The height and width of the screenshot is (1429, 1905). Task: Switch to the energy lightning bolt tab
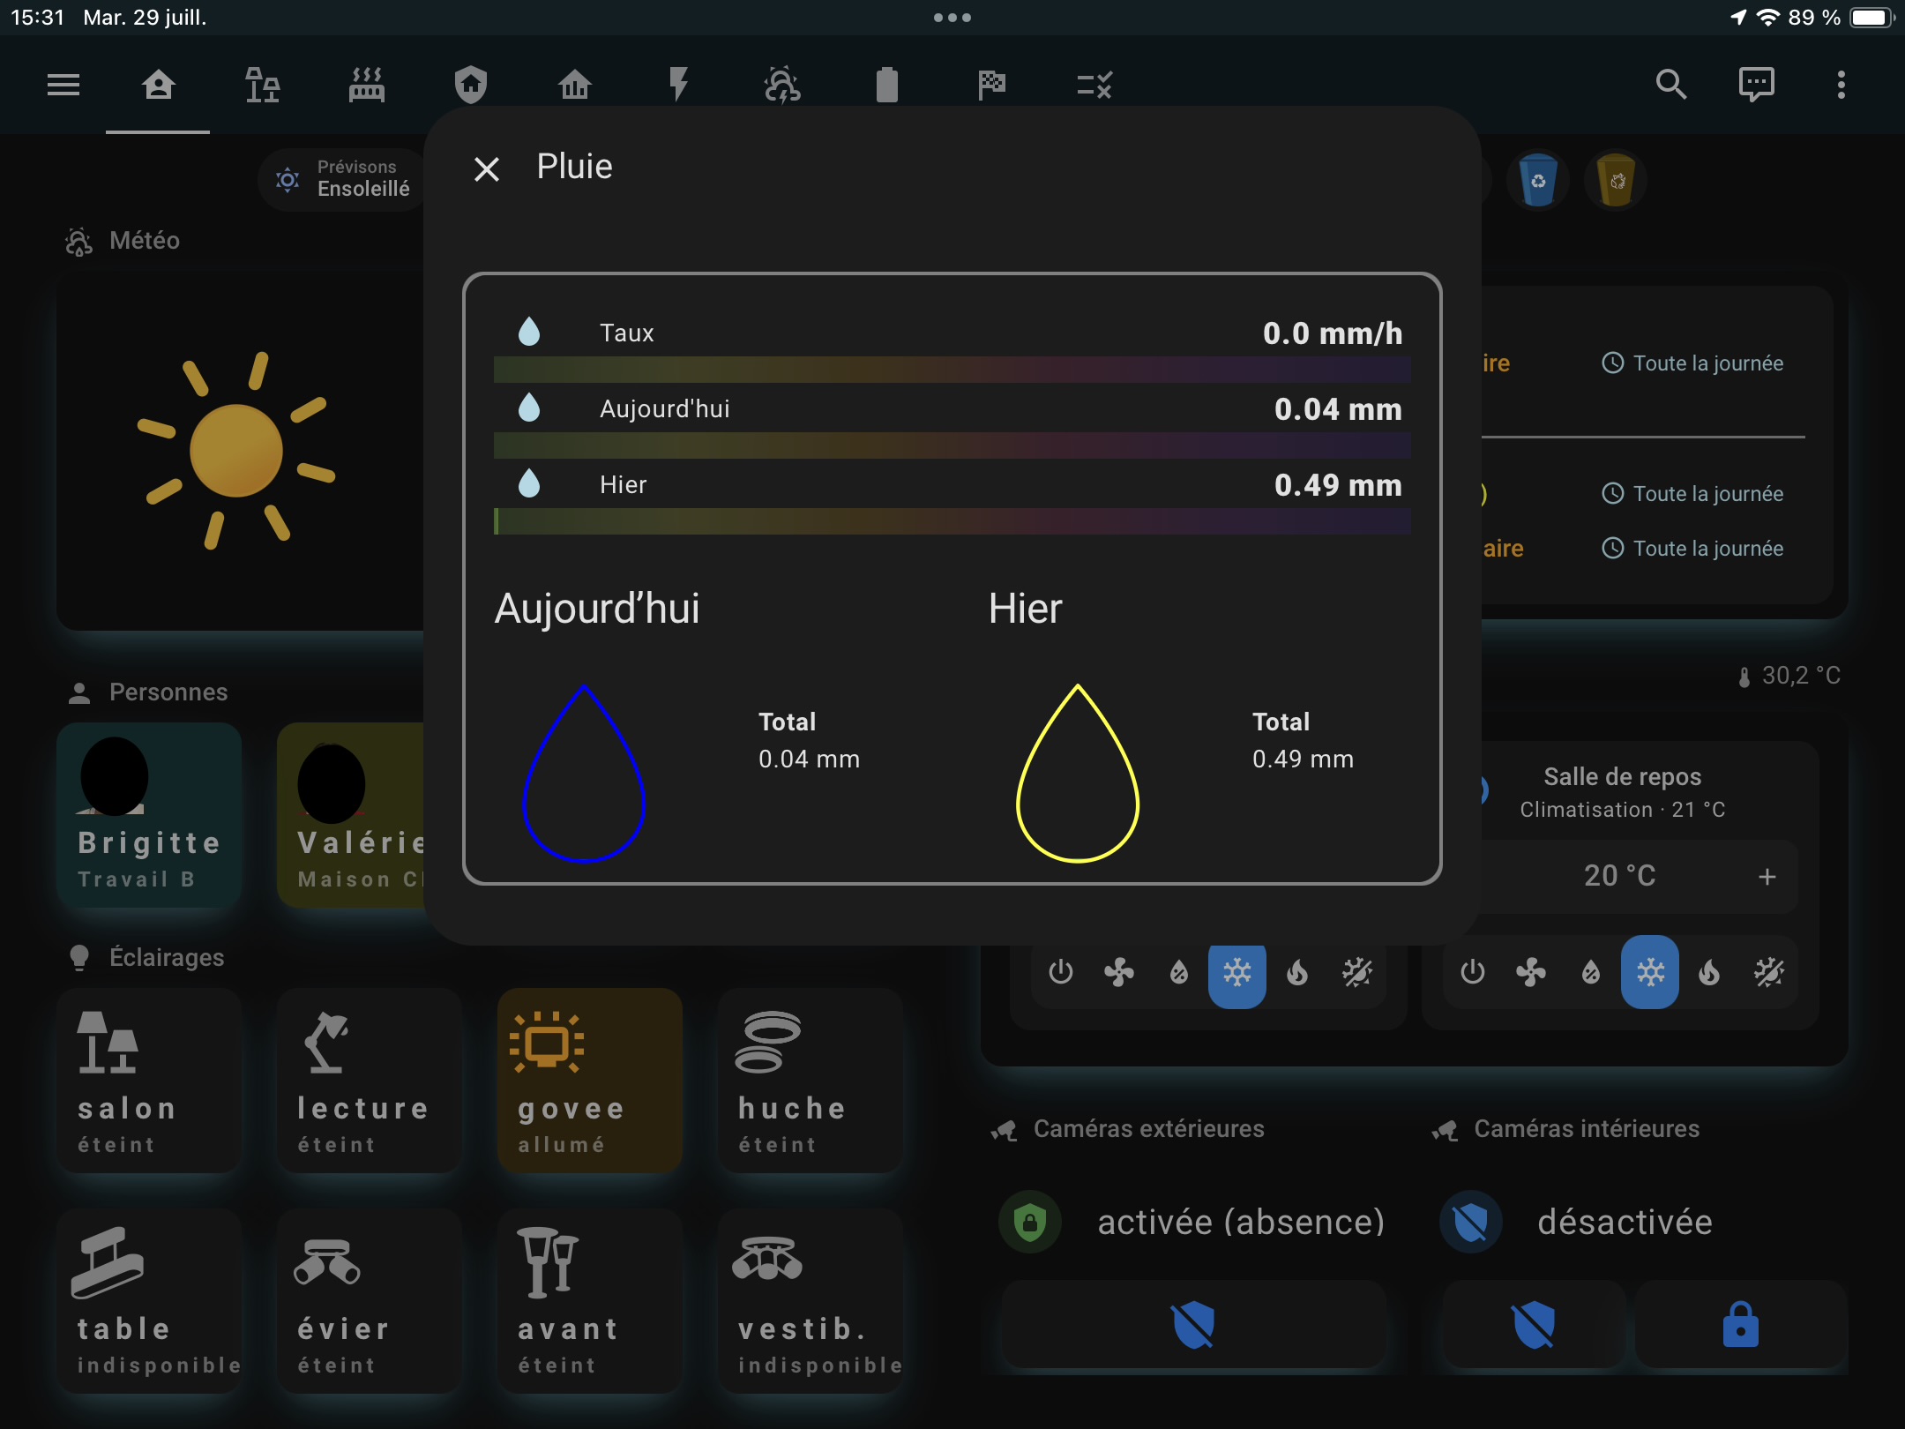click(678, 86)
